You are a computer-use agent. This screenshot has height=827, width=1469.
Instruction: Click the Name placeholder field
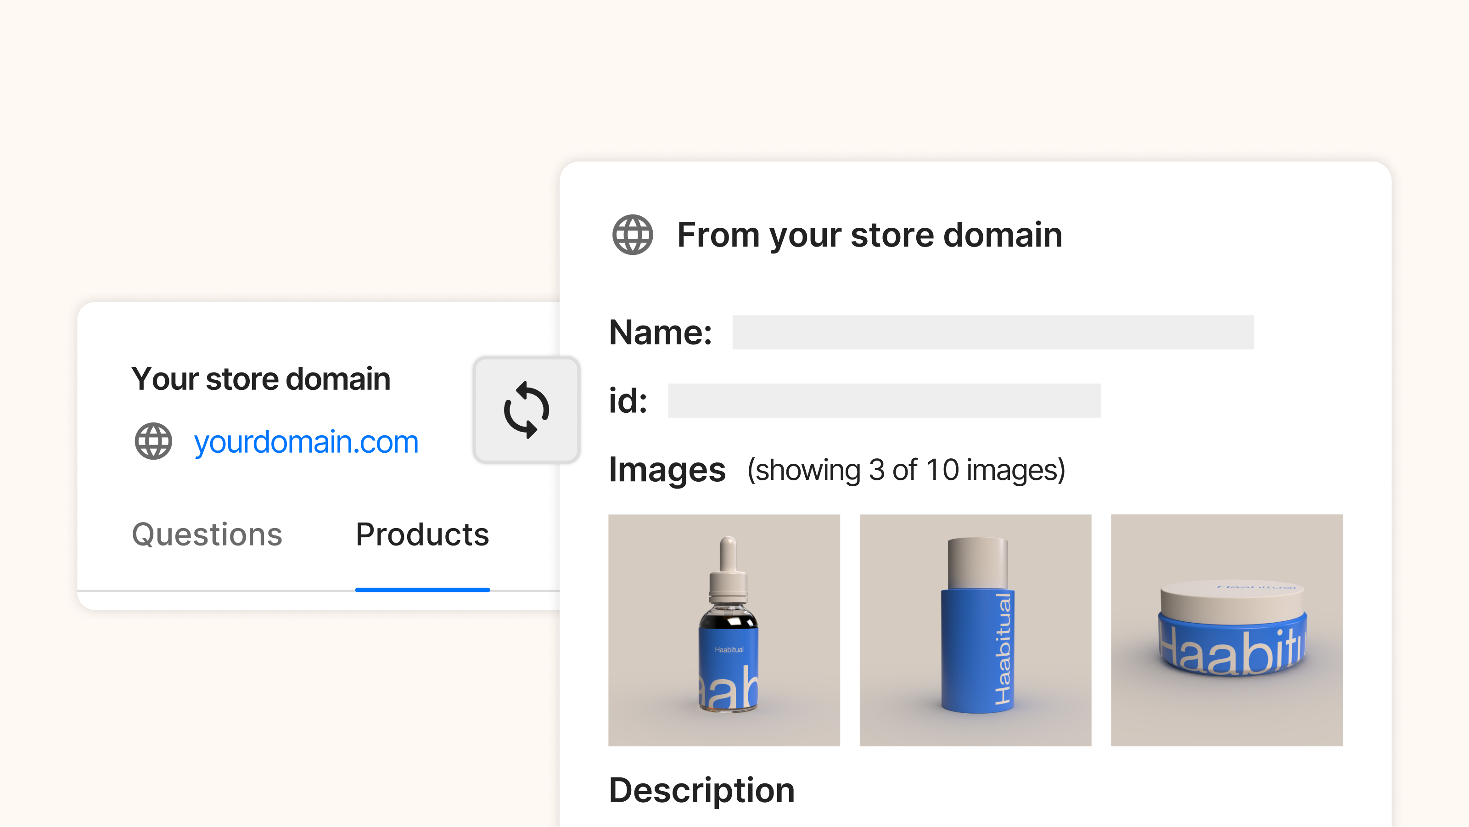992,332
